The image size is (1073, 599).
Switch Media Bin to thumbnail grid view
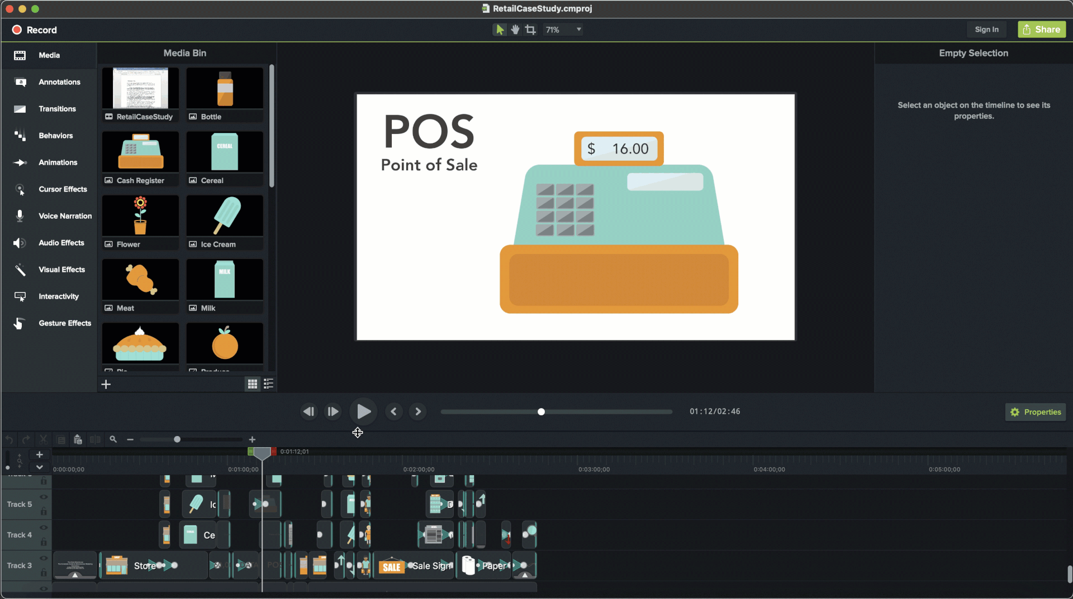click(253, 384)
